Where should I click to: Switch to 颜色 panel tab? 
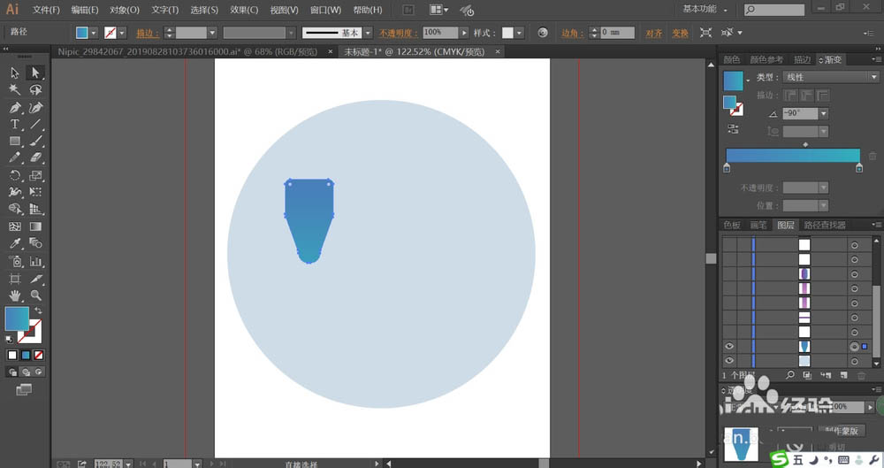[x=732, y=59]
